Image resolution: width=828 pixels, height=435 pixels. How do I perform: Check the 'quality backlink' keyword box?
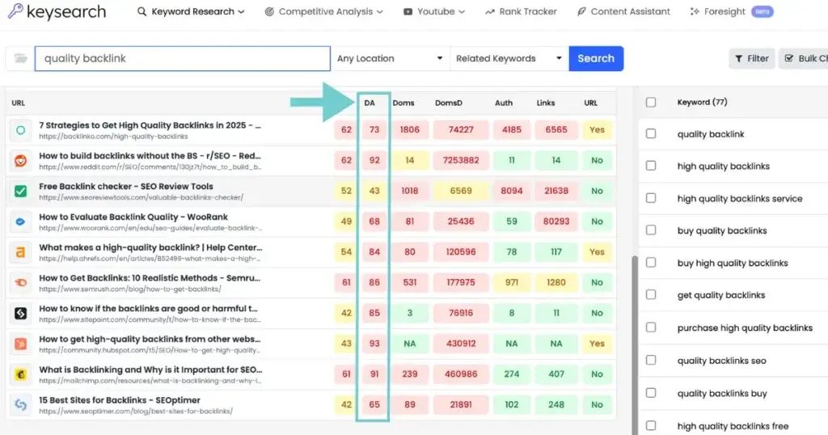(x=651, y=134)
